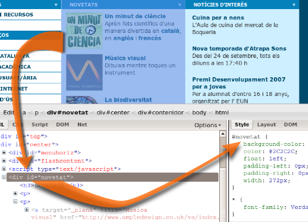Collapse the Notícies d'interès panel arrow
This screenshot has height=222, width=308.
(294, 5)
